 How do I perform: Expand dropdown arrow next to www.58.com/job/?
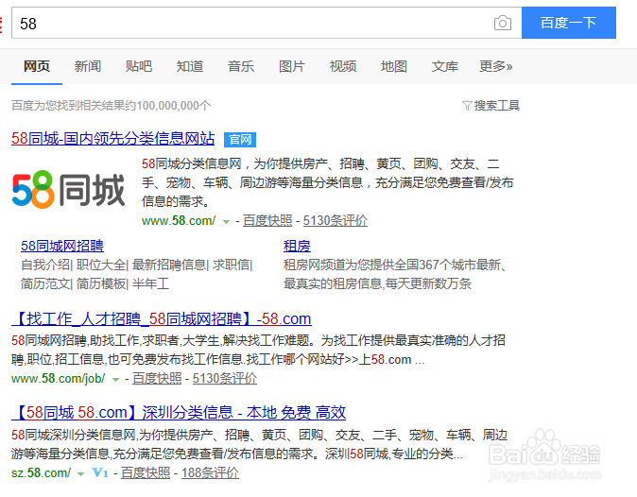click(116, 380)
